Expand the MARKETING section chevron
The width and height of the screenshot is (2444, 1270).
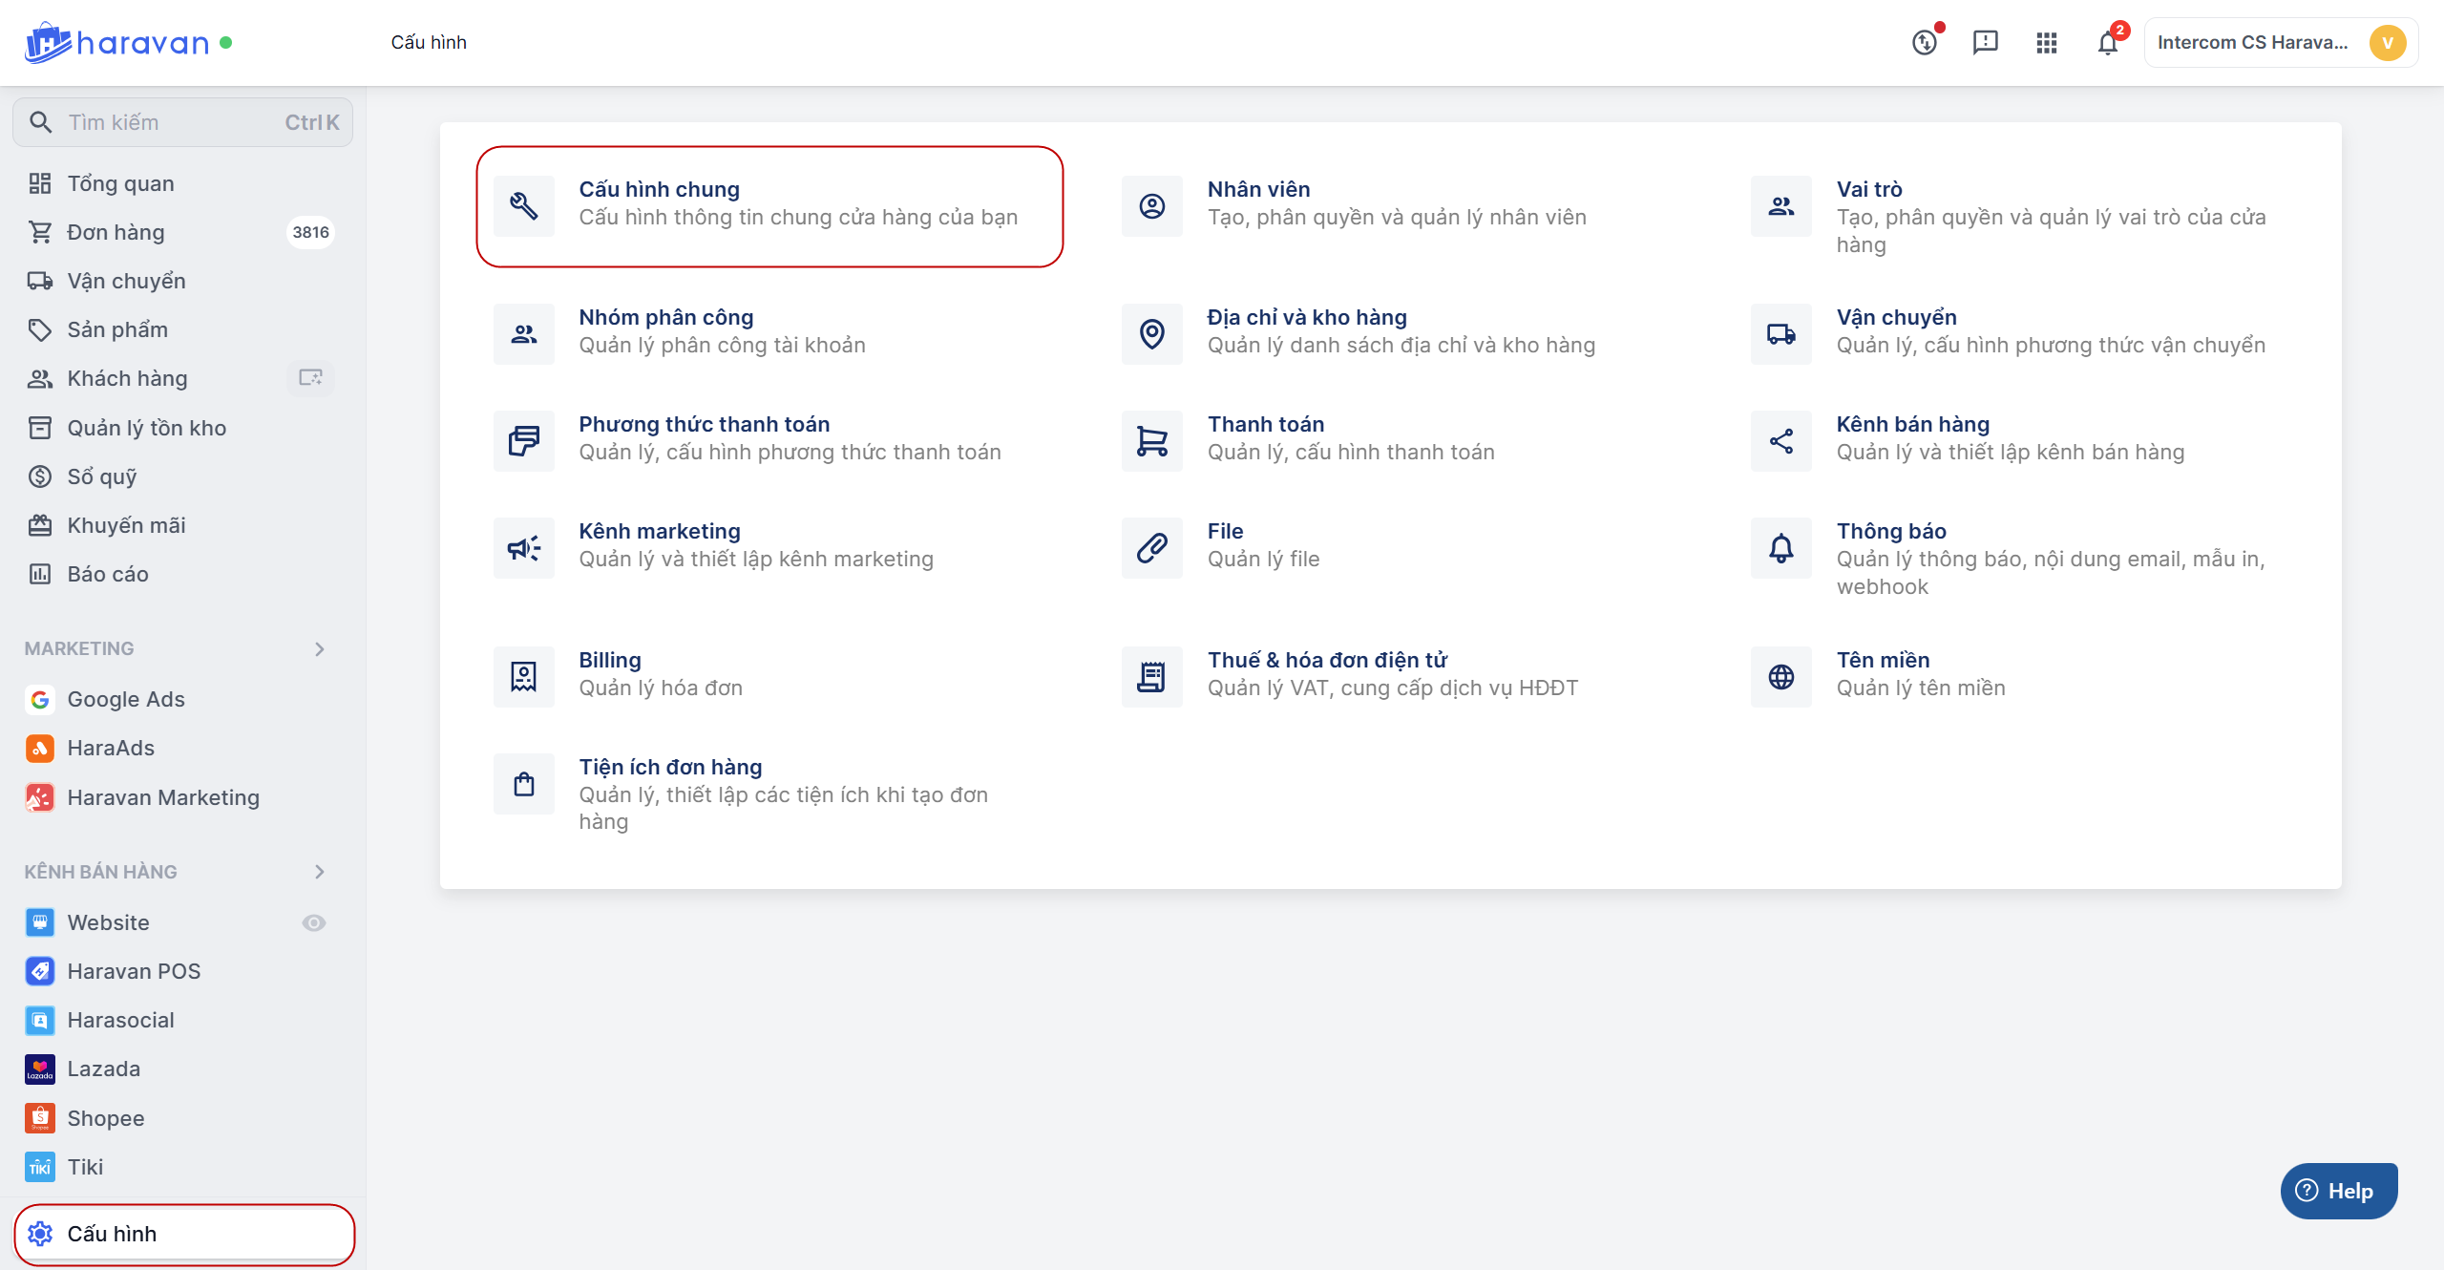(320, 649)
